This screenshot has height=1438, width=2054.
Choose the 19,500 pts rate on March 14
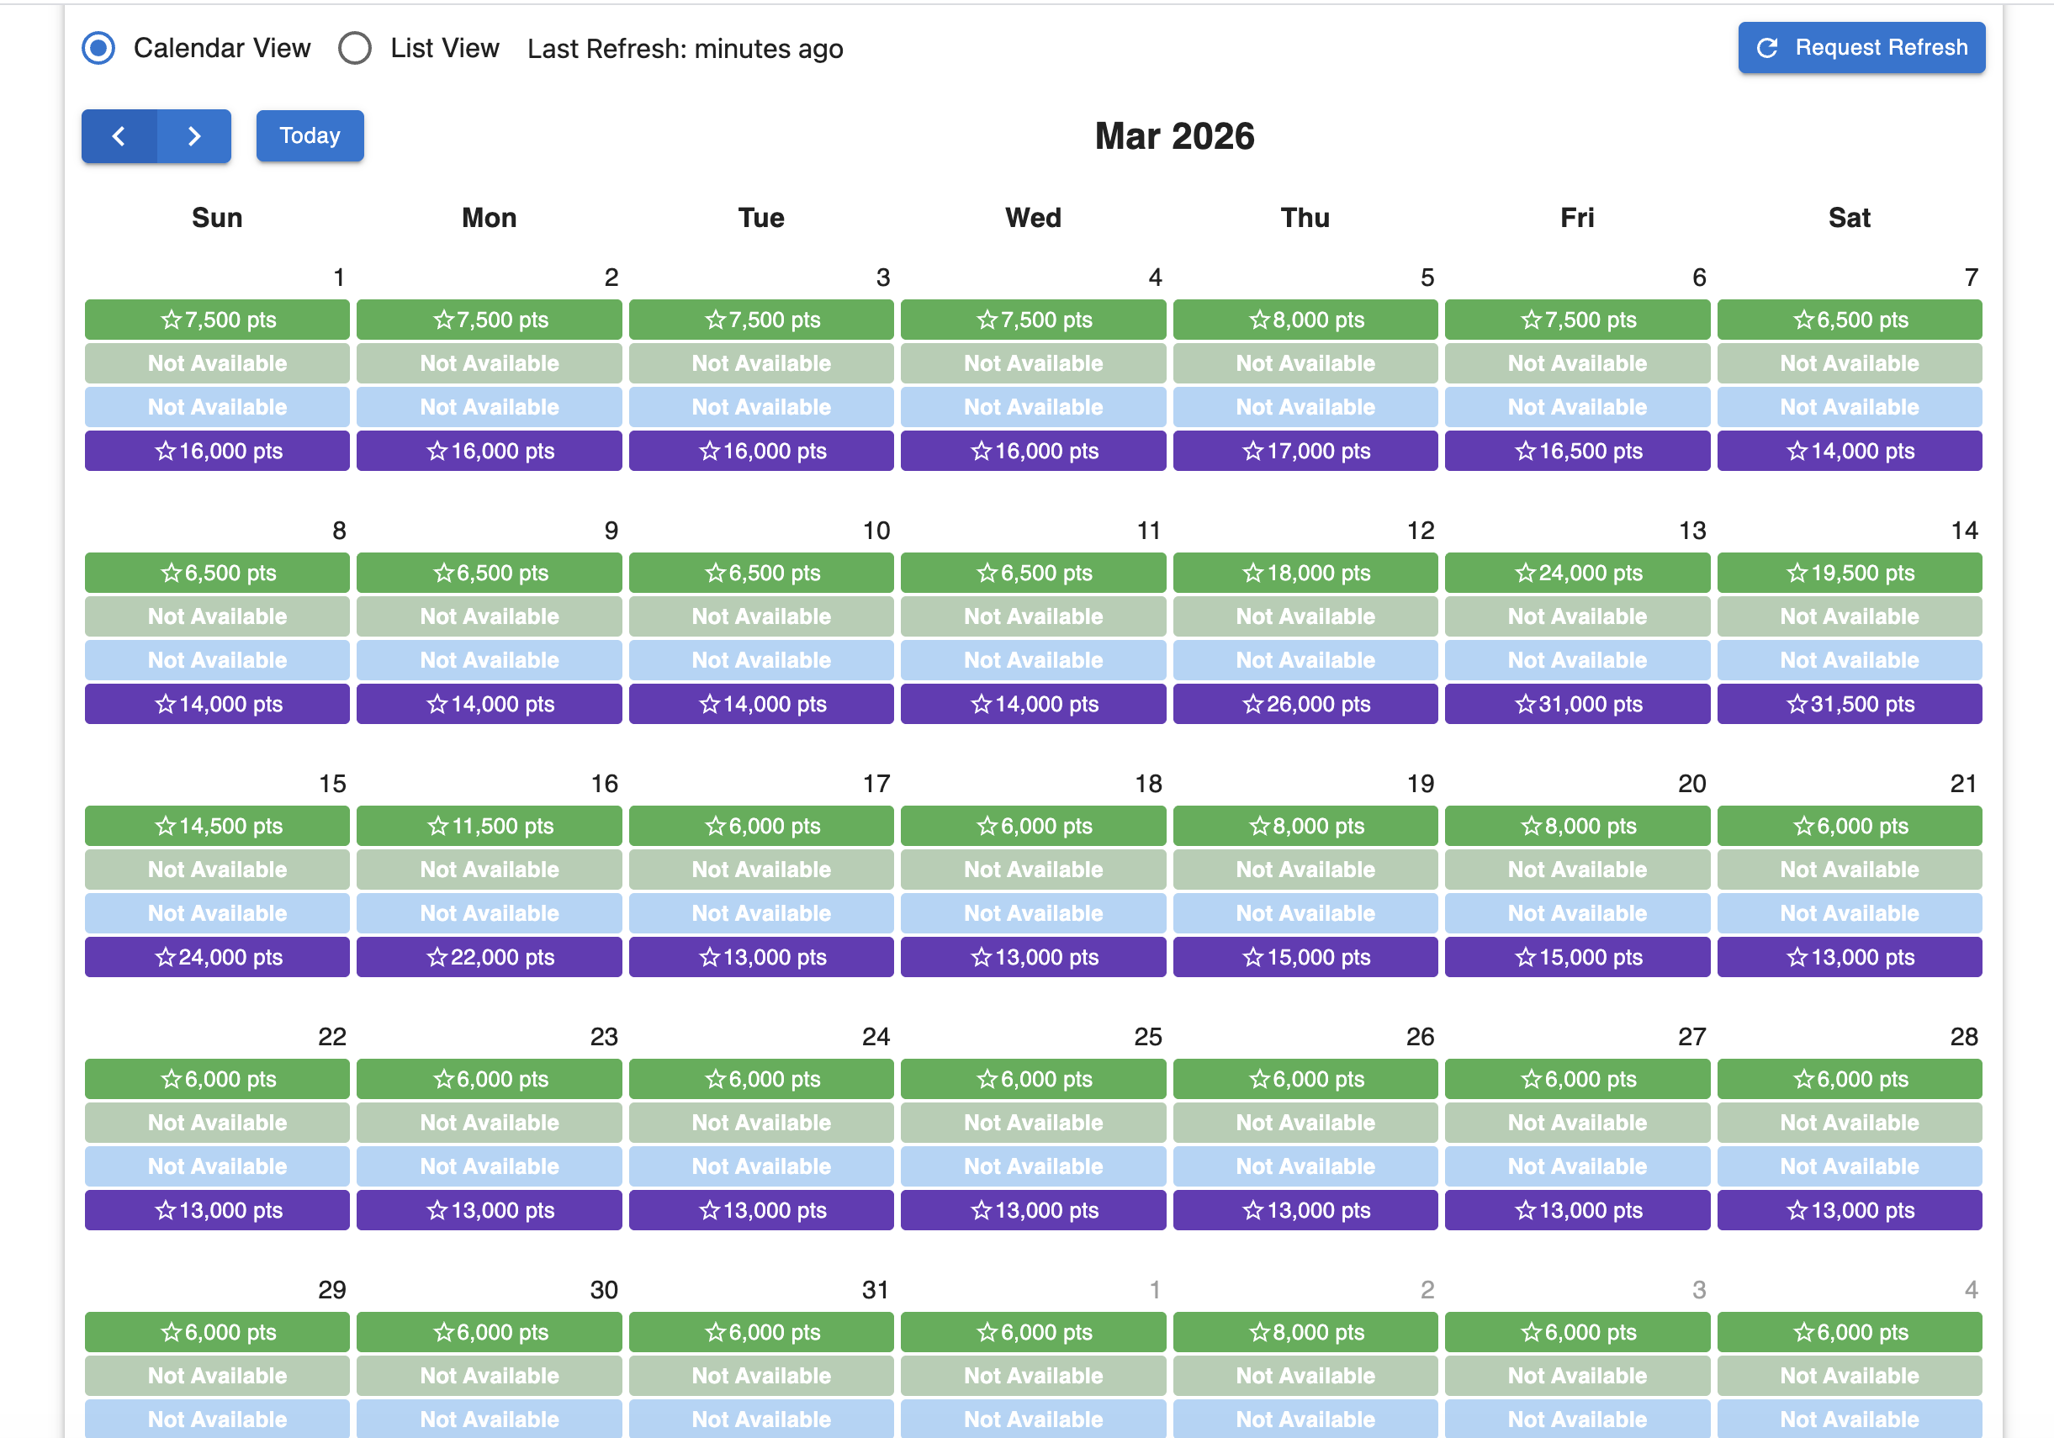1849,573
